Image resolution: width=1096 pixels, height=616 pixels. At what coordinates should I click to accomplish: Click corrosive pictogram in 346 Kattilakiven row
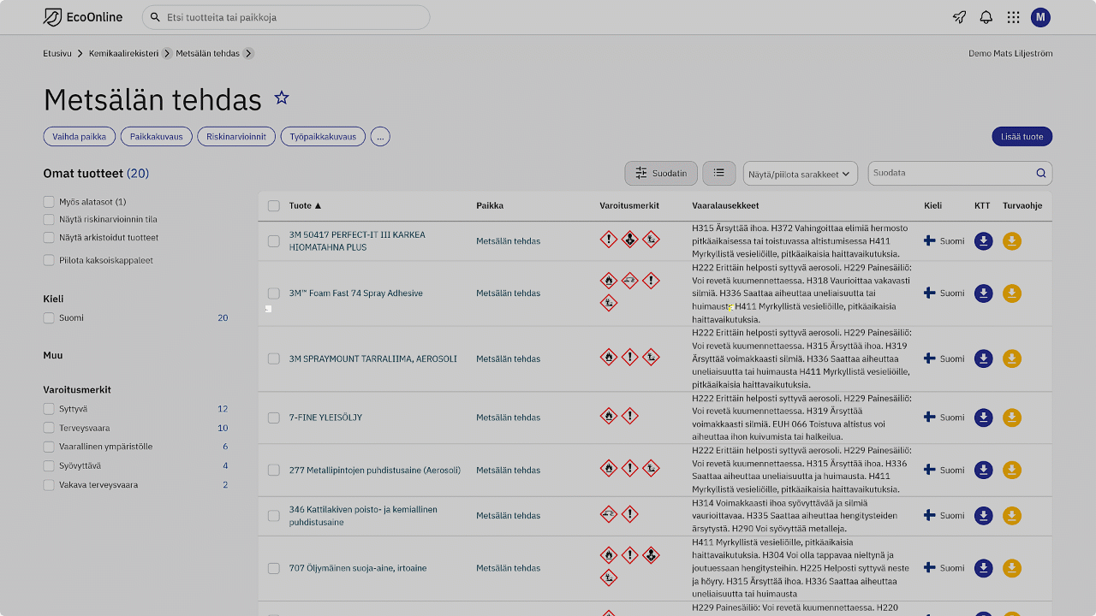coord(608,514)
